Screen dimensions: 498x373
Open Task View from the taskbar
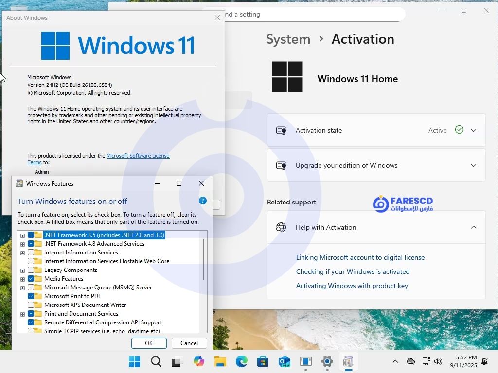pyautogui.click(x=177, y=361)
